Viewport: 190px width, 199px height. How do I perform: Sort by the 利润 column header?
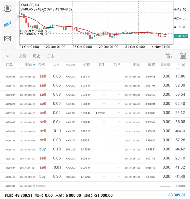tap(181, 65)
